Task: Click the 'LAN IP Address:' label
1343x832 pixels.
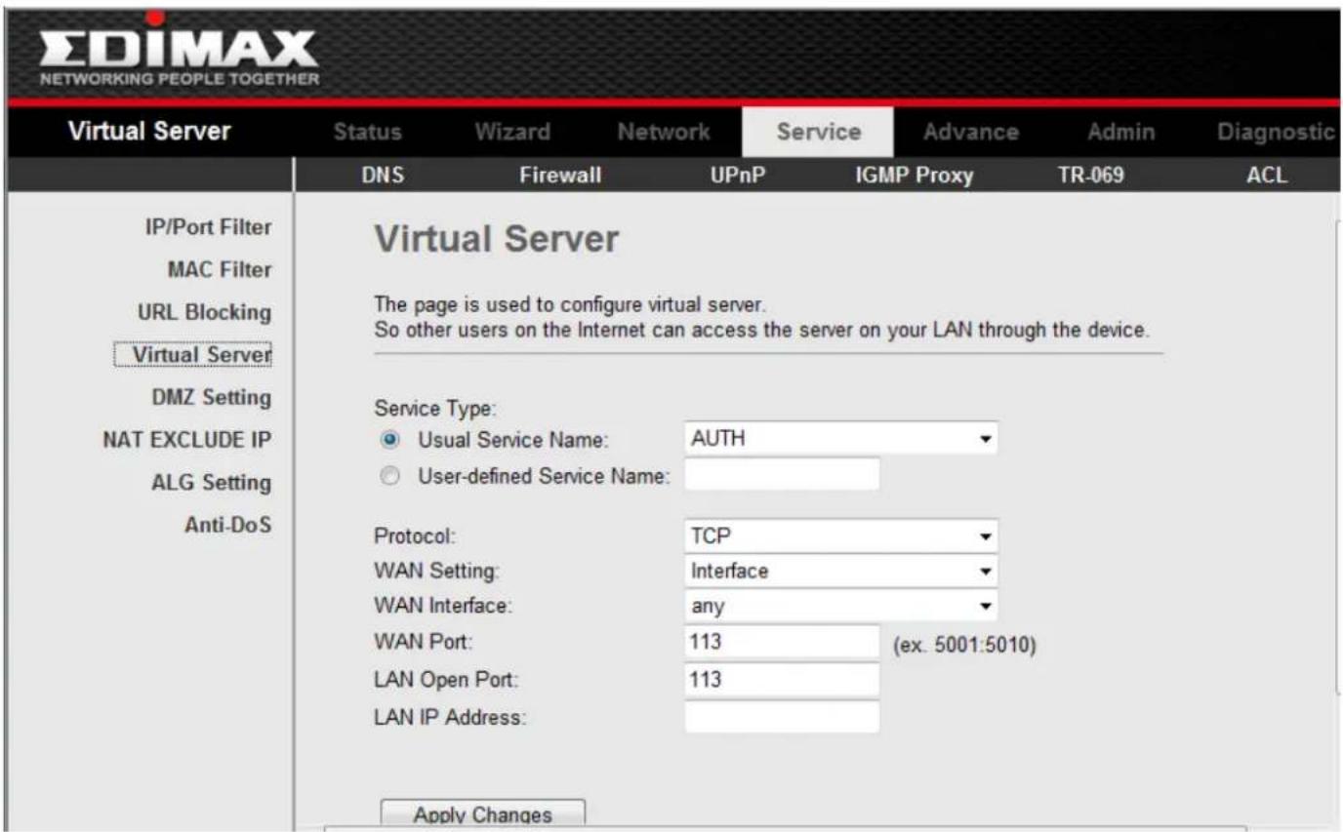Action: [450, 719]
